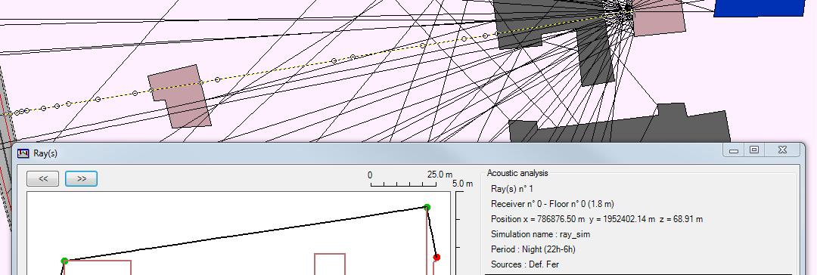Click 'Sources : Def. Fer' text
Viewport: 817px width, 275px height.
point(525,264)
